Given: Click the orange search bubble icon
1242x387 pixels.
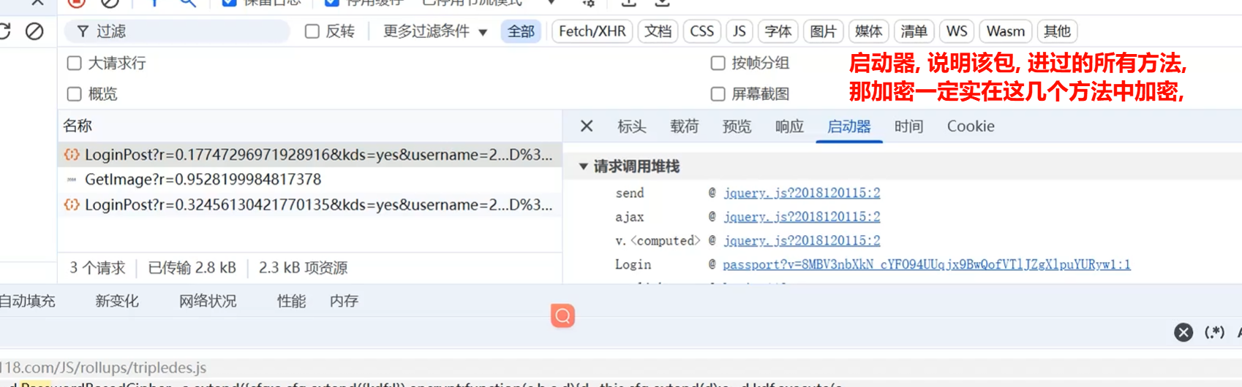Looking at the screenshot, I should 562,315.
